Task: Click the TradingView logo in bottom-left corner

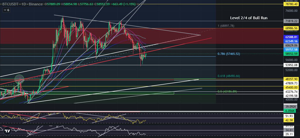Action: (7, 131)
